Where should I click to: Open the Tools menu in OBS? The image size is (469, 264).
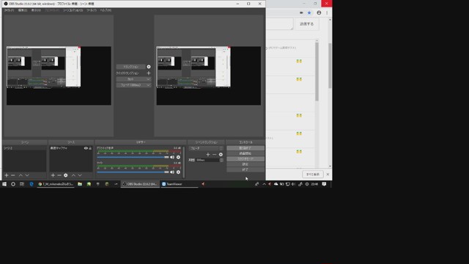click(x=92, y=10)
